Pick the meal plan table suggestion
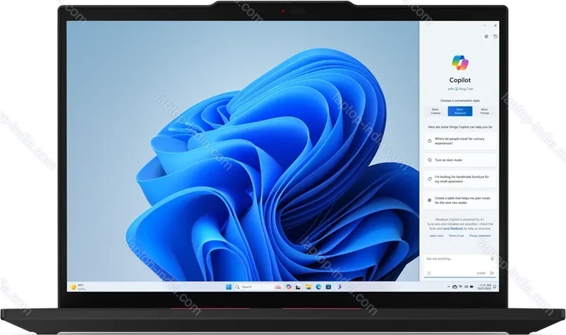Screen dimensions: 566x335 (459, 201)
